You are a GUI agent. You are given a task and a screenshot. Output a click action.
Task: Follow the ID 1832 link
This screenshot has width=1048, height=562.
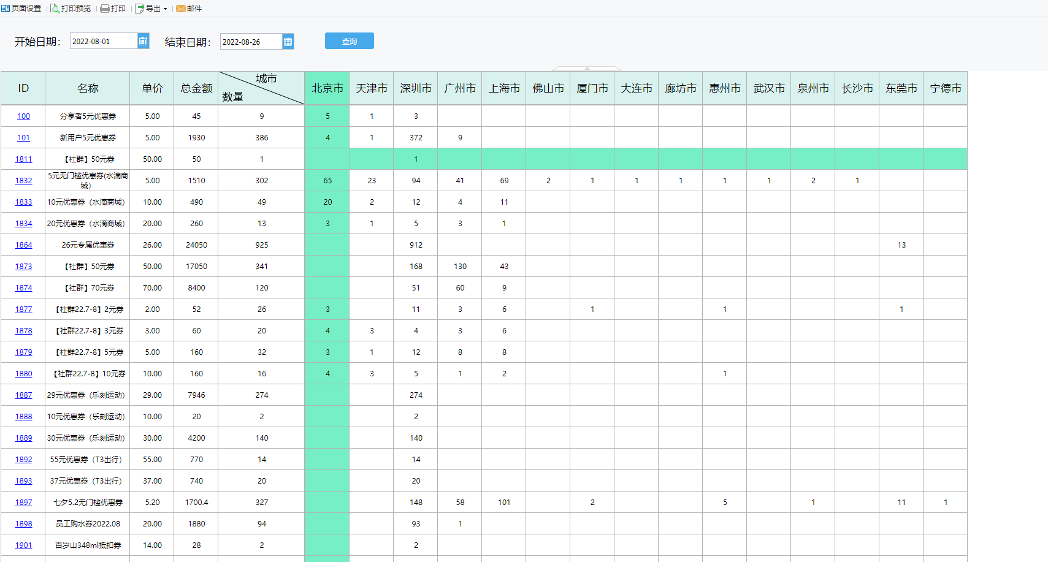(x=23, y=181)
